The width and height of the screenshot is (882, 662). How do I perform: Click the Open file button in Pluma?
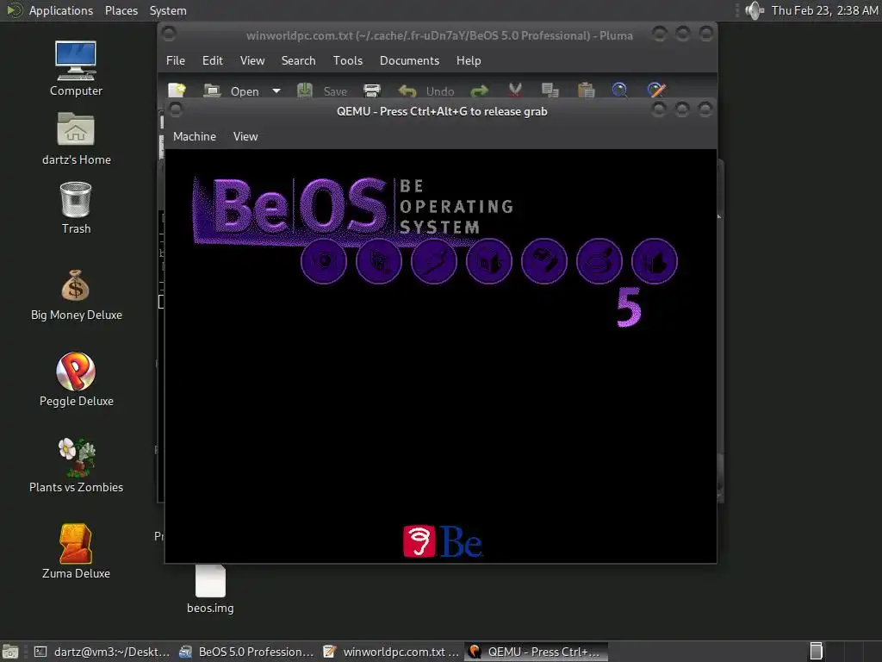click(x=231, y=91)
